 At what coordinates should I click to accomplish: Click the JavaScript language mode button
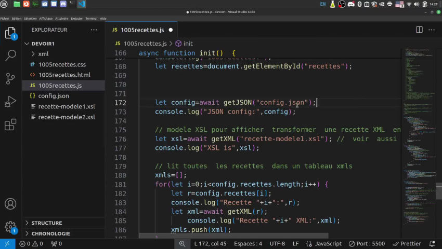pos(328,244)
